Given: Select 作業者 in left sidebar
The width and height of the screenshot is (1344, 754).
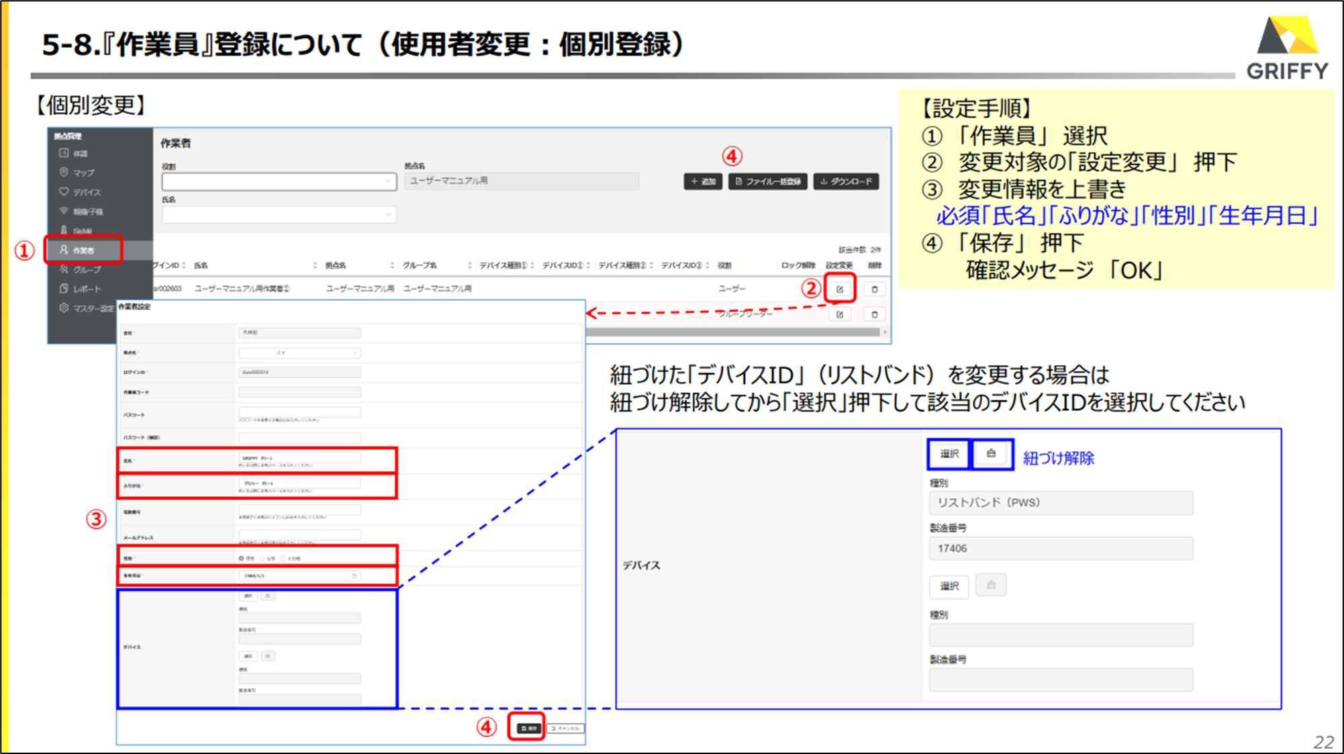Looking at the screenshot, I should pyautogui.click(x=83, y=250).
